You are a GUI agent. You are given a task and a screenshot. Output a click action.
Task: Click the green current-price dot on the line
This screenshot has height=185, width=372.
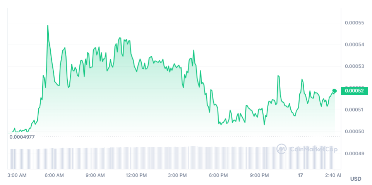334,91
